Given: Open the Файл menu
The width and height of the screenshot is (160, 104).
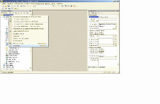Looking at the screenshot, I should (4, 4).
